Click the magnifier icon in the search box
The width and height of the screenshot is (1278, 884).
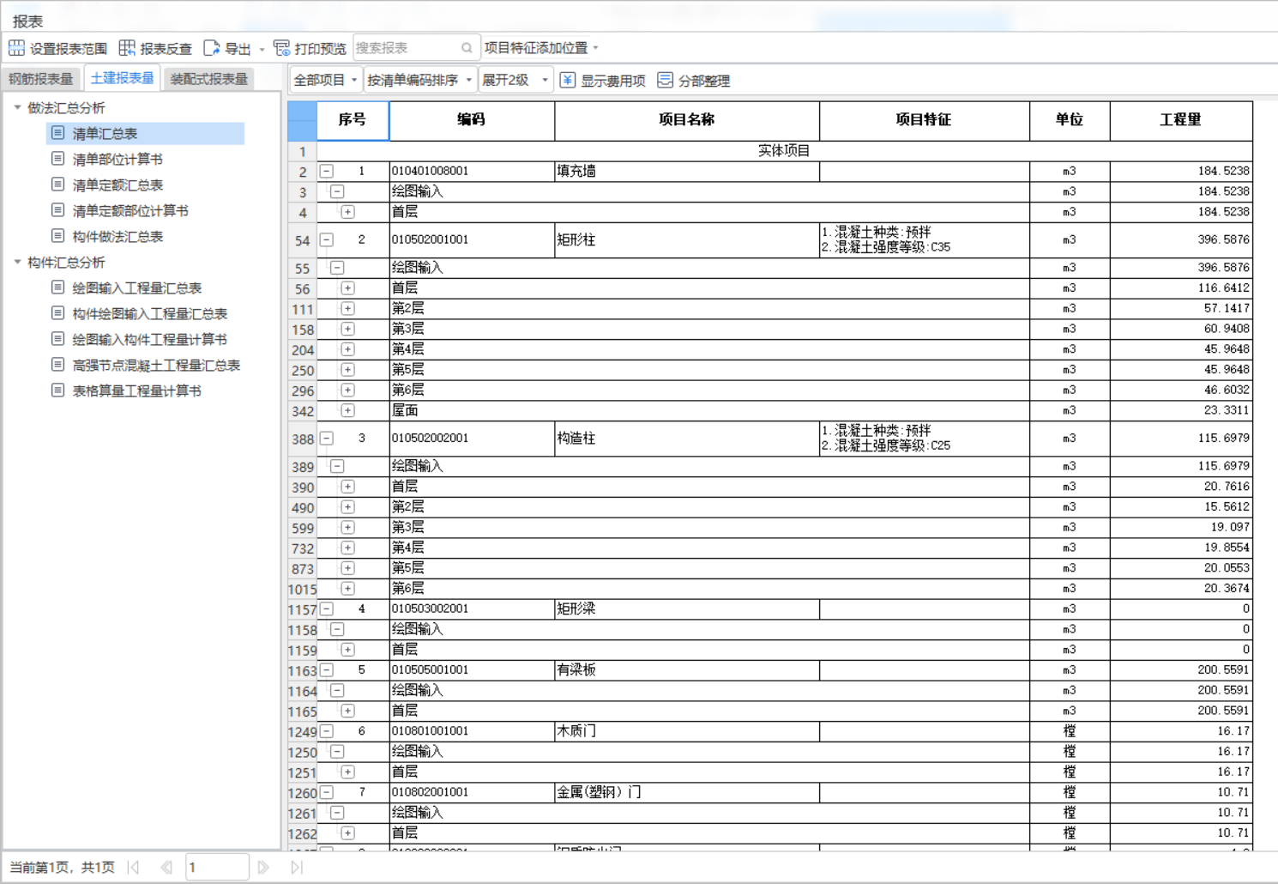[x=467, y=48]
